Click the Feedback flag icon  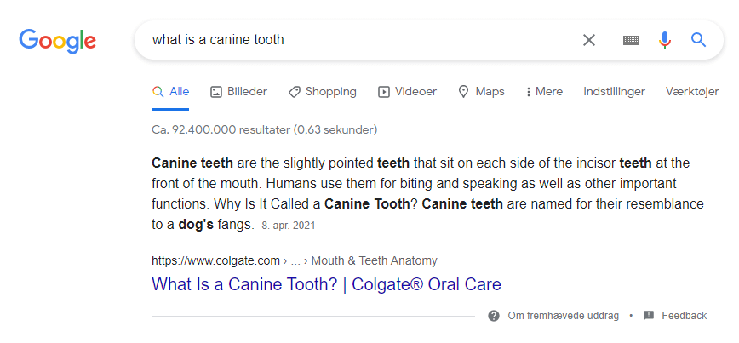click(x=649, y=316)
